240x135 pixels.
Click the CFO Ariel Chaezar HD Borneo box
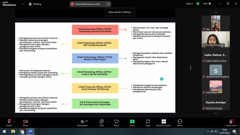95,88
